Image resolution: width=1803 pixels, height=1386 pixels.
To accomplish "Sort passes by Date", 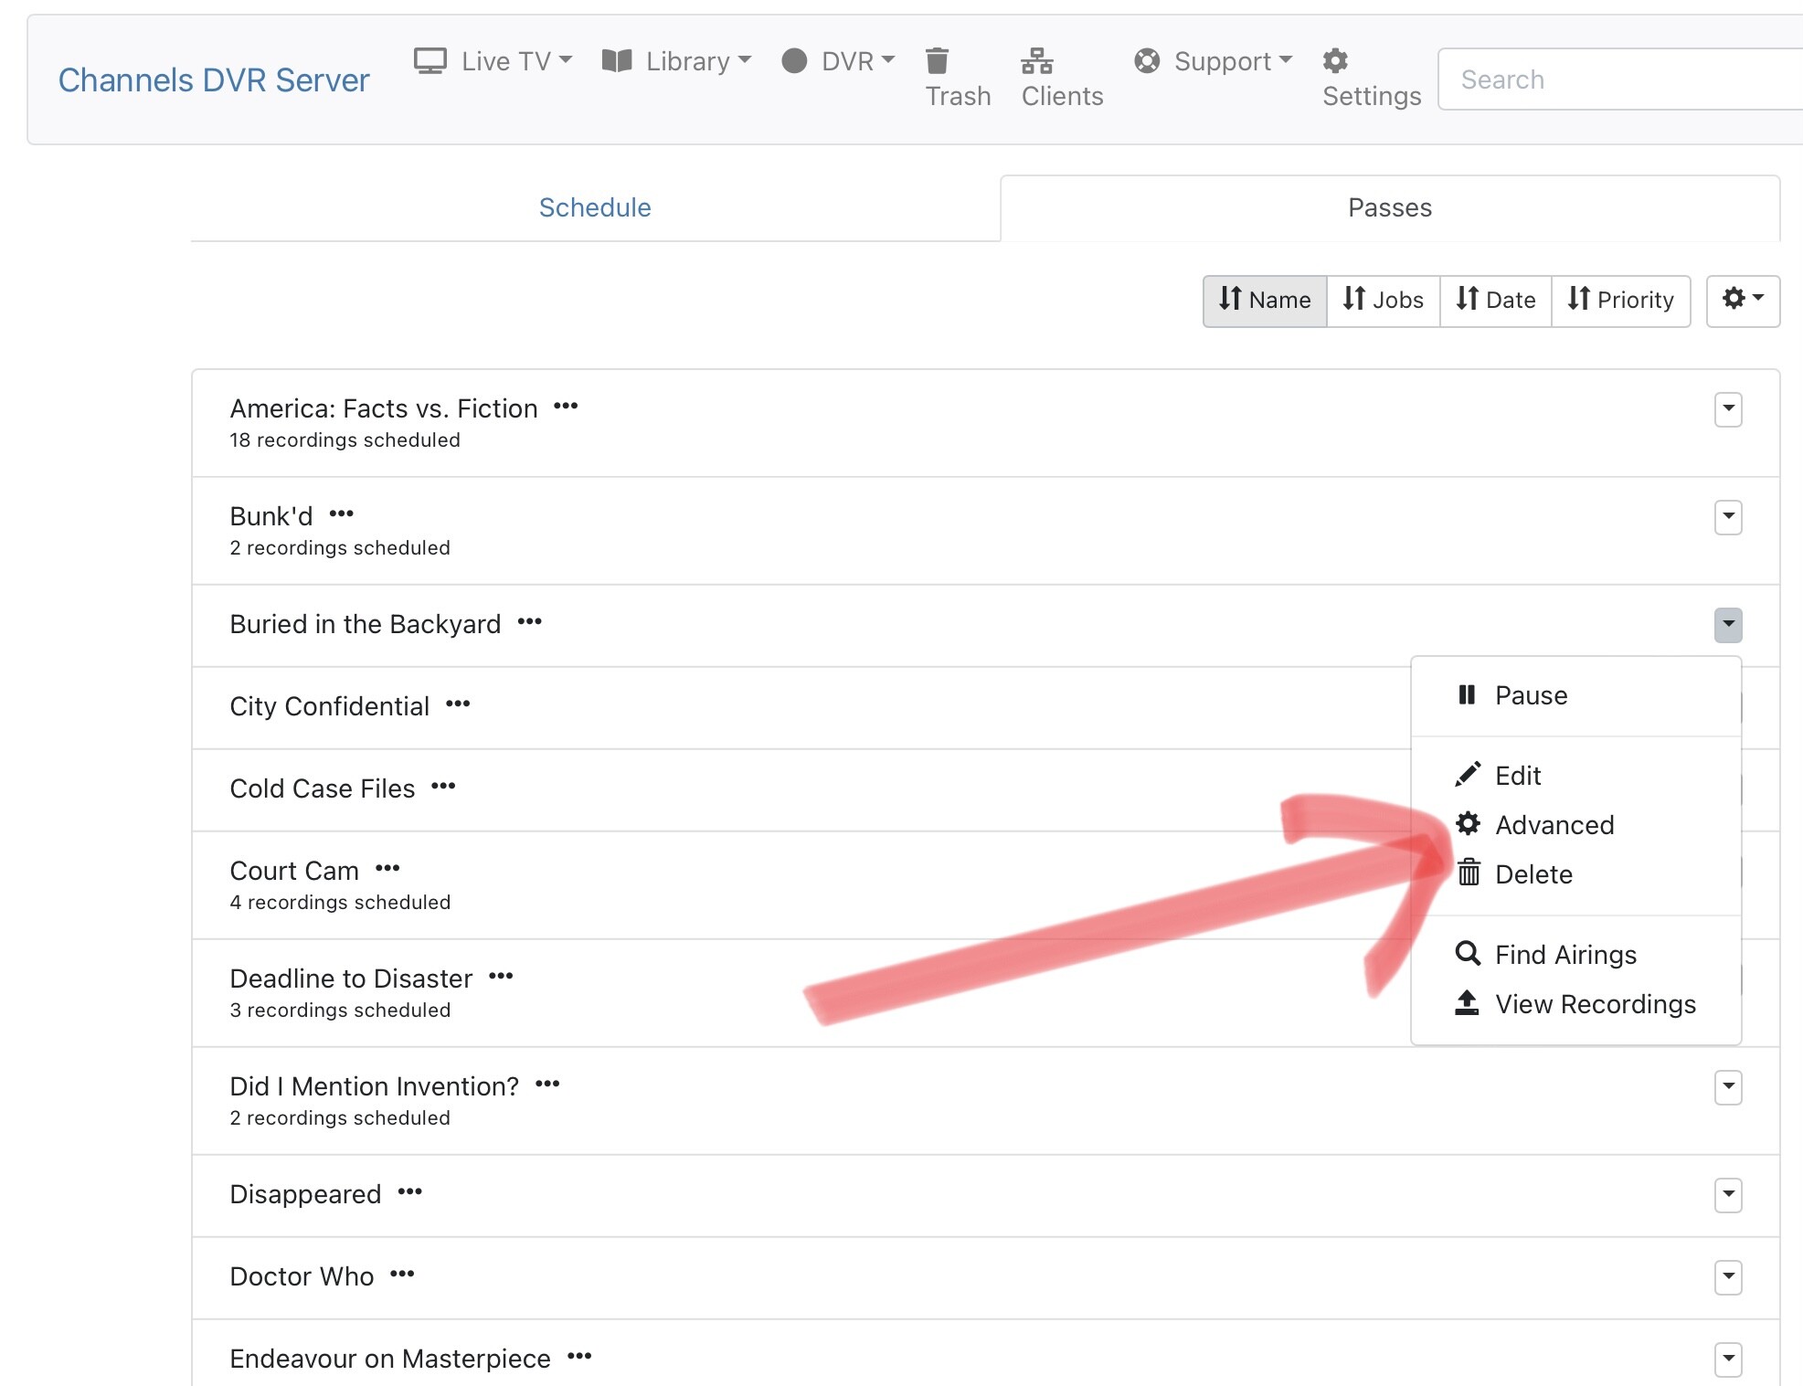I will (1495, 301).
